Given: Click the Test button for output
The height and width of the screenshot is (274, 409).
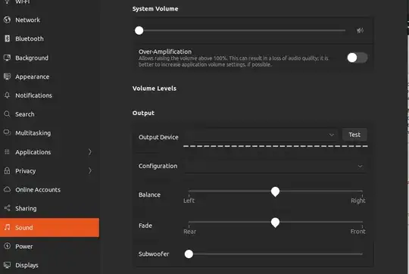Looking at the screenshot, I should click(x=354, y=135).
